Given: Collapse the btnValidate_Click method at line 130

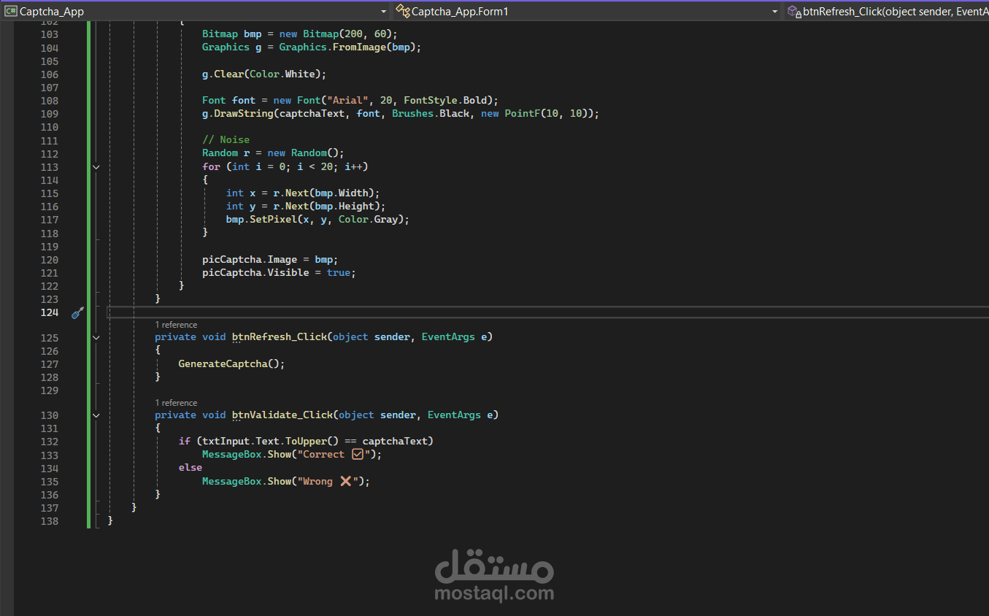Looking at the screenshot, I should coord(96,415).
